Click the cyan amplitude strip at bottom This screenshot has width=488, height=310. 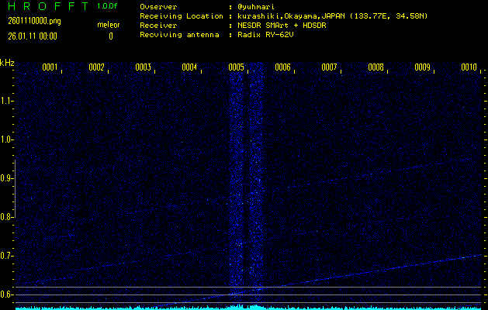point(244,307)
